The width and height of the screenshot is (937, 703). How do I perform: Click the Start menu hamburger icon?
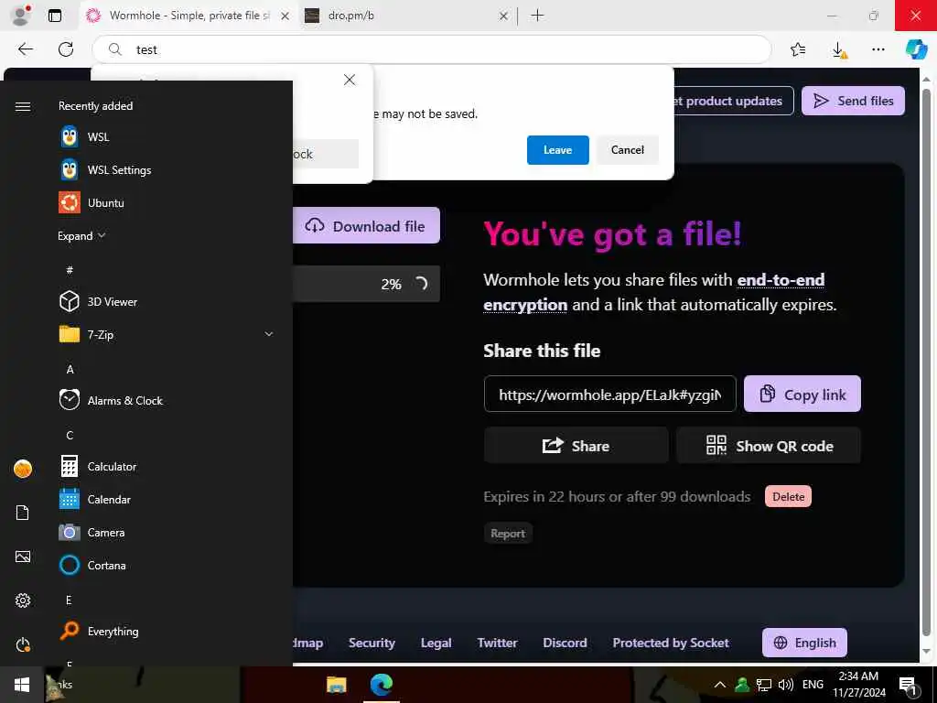[x=23, y=106]
